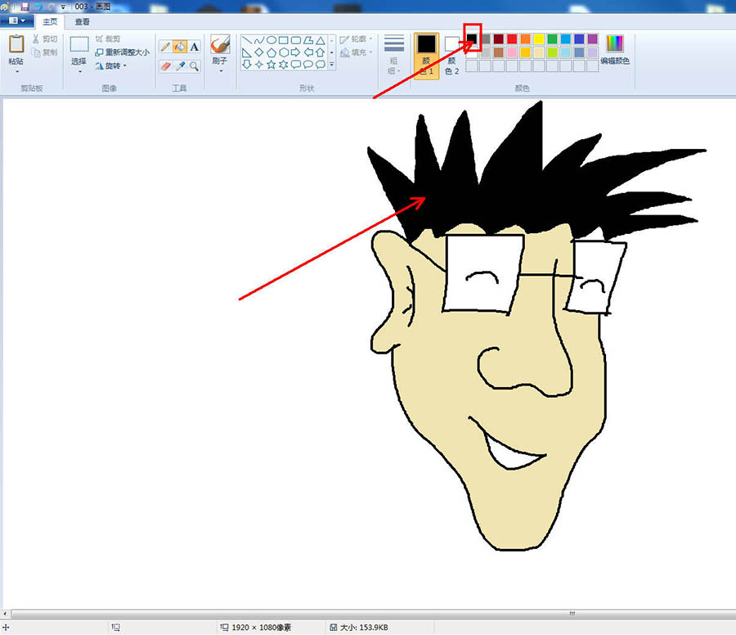The image size is (736, 635).
Task: Expand the Select (选择) dropdown arrow
Action: click(80, 72)
